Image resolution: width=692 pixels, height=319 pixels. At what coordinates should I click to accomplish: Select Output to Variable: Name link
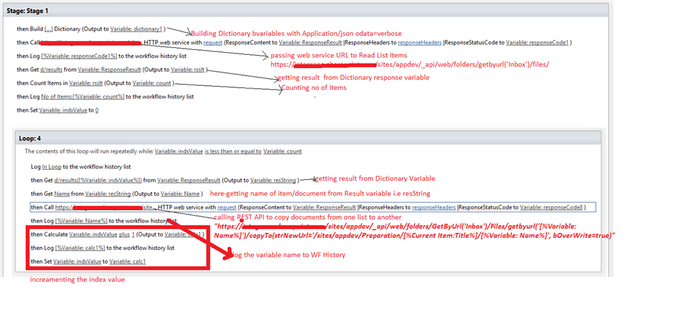pyautogui.click(x=180, y=194)
